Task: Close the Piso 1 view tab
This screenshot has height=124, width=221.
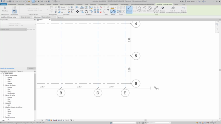Action: tap(50, 20)
